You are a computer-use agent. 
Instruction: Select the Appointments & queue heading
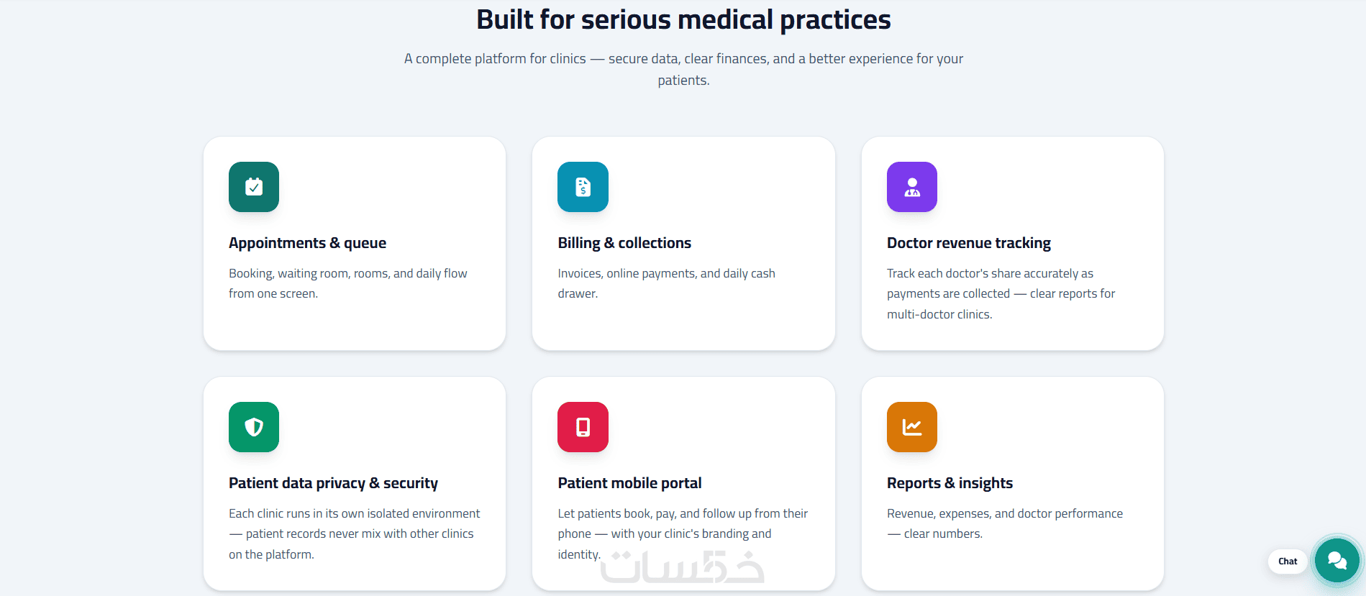click(x=307, y=243)
